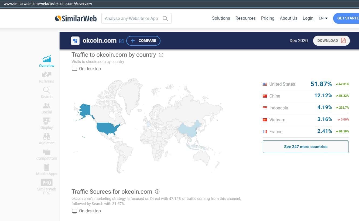Click the 232.7% change indicator
Viewport: 359px width, 221px height.
point(342,108)
